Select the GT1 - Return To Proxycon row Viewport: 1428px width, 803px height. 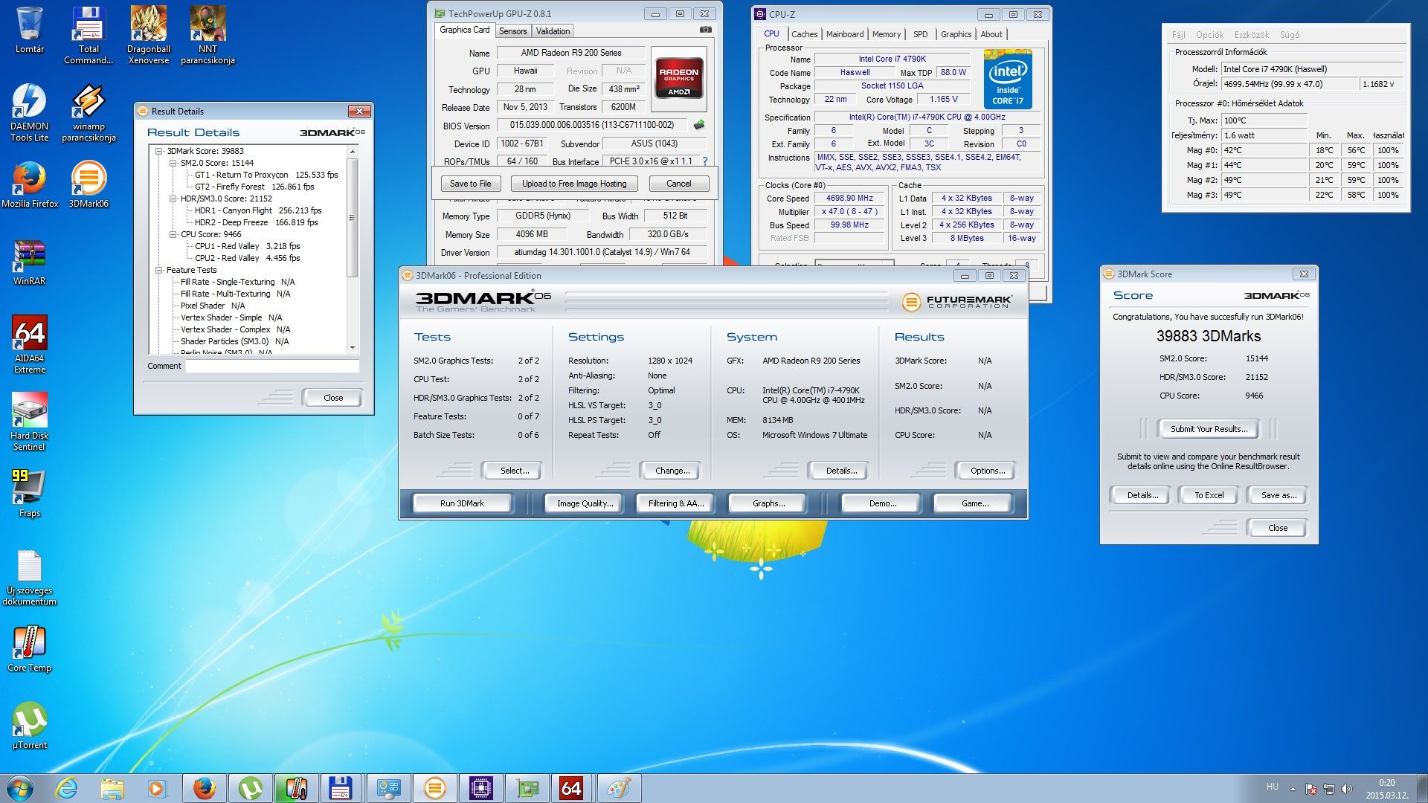(266, 175)
